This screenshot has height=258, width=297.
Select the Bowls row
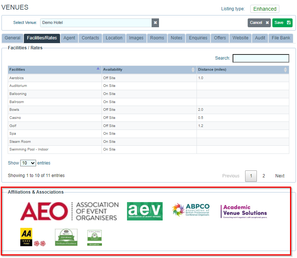149,110
